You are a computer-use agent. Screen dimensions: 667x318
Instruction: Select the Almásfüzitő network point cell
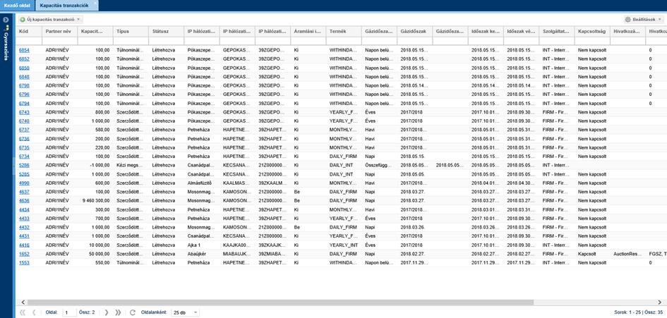202,183
